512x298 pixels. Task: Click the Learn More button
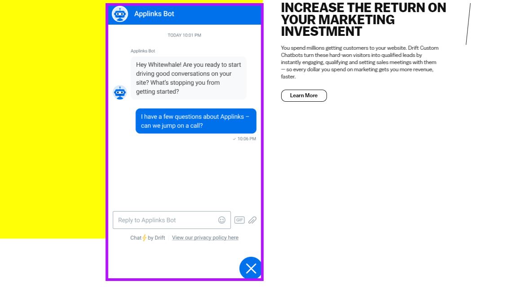[304, 96]
